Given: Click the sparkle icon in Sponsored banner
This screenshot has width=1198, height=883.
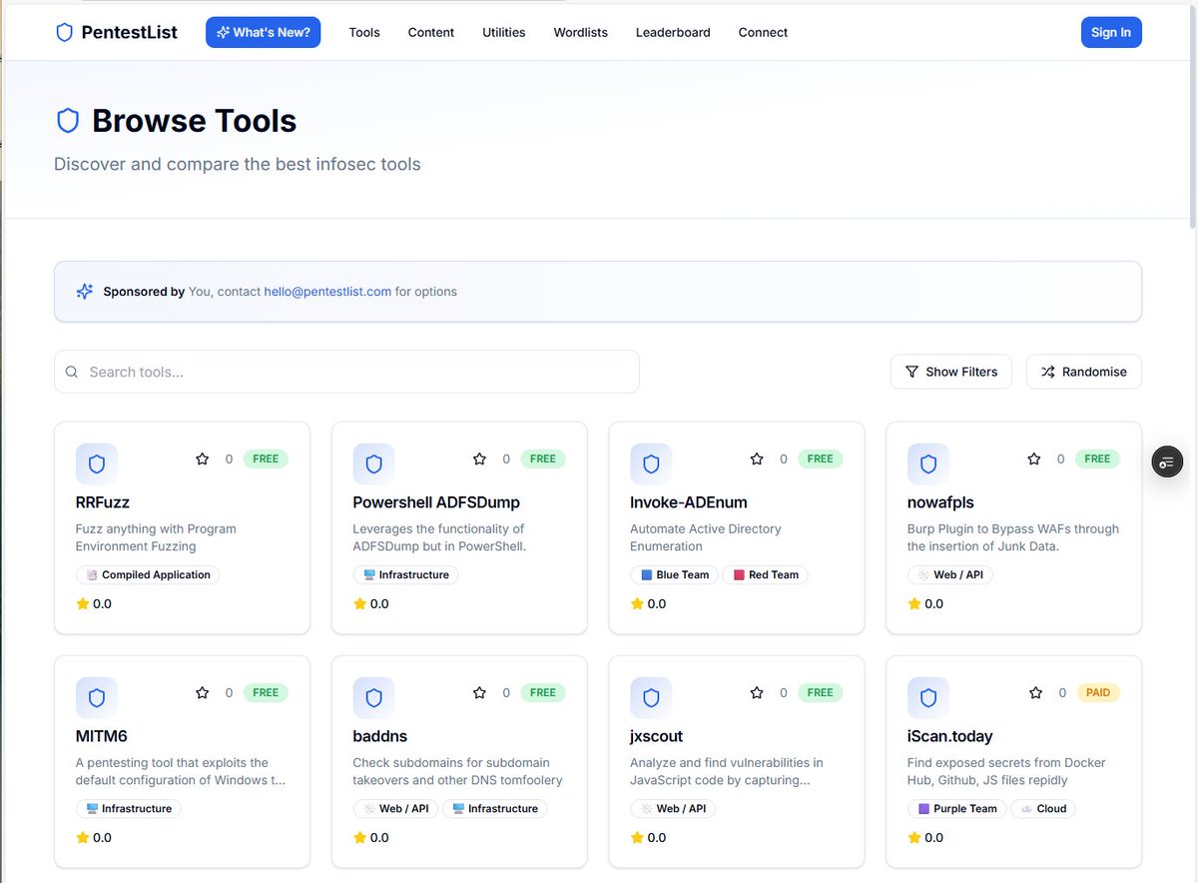Looking at the screenshot, I should point(85,292).
